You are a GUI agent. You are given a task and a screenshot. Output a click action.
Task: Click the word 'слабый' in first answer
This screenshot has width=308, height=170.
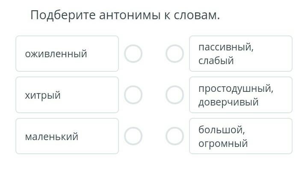[216, 61]
